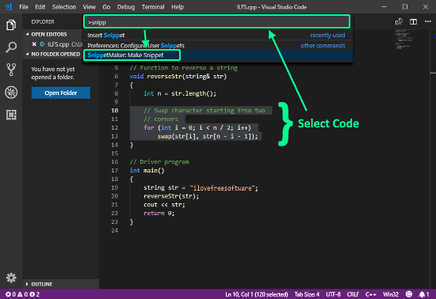Open the Search view in activity bar
436x299 pixels.
11,47
